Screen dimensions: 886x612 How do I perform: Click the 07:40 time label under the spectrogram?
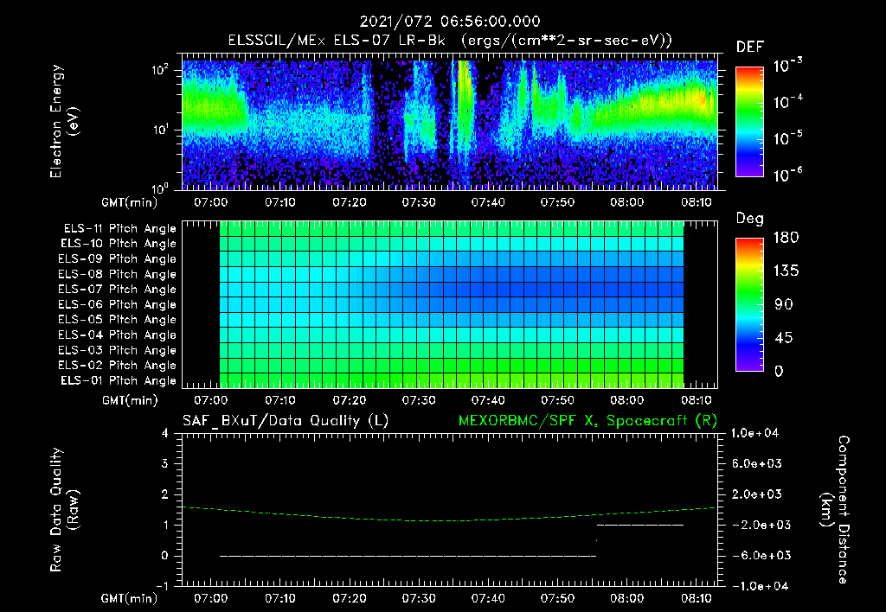click(488, 202)
